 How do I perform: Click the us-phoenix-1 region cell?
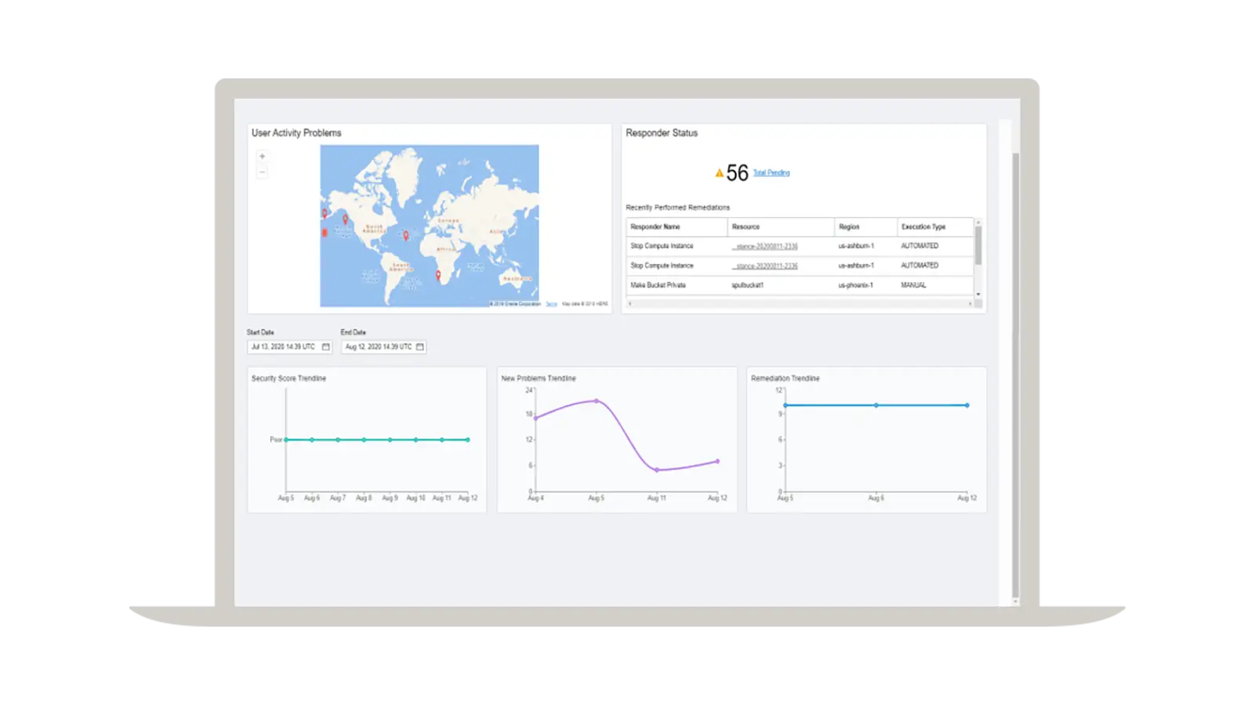tap(856, 285)
